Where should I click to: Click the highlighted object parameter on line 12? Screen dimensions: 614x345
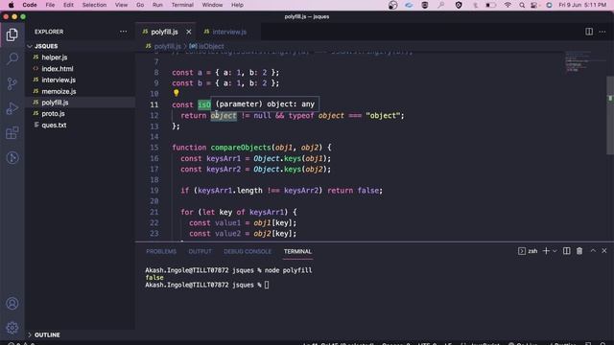coord(224,116)
